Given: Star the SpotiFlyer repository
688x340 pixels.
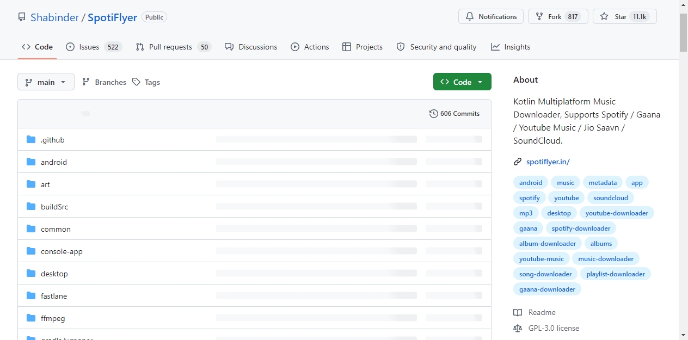Looking at the screenshot, I should pyautogui.click(x=624, y=17).
